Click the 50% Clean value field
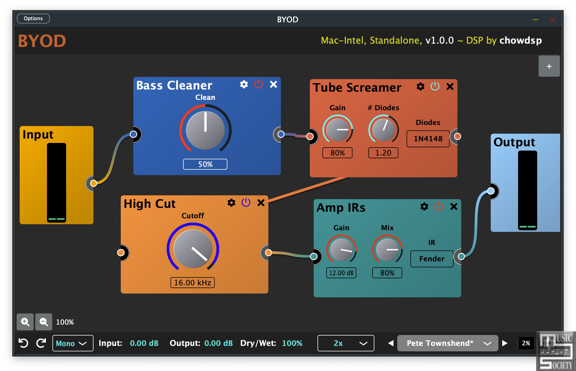 pyautogui.click(x=205, y=164)
